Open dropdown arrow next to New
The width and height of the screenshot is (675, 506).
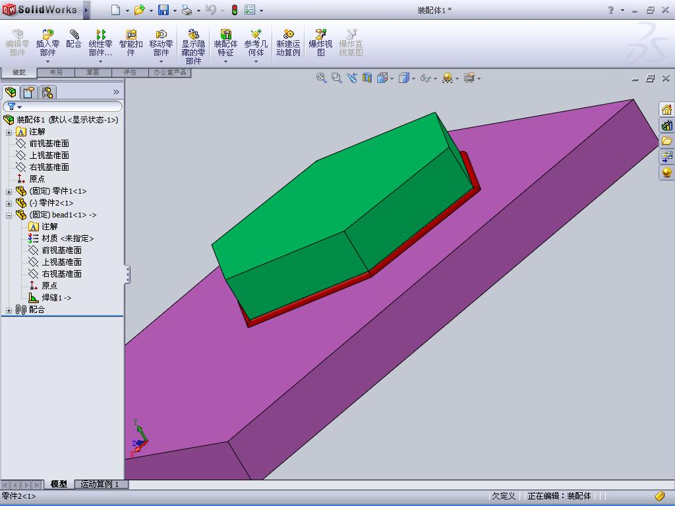click(127, 11)
